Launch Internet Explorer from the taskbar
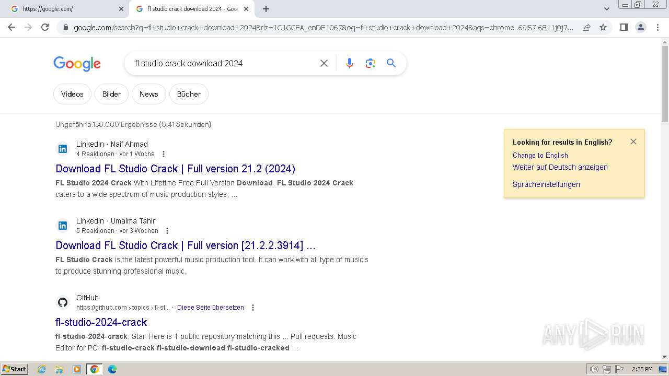The width and height of the screenshot is (669, 376). point(42,369)
